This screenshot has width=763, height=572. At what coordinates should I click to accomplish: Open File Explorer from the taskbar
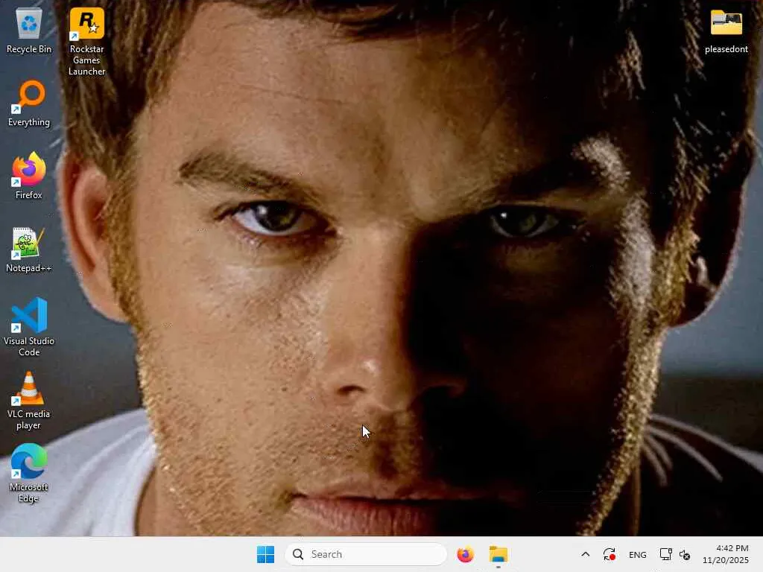(x=498, y=554)
